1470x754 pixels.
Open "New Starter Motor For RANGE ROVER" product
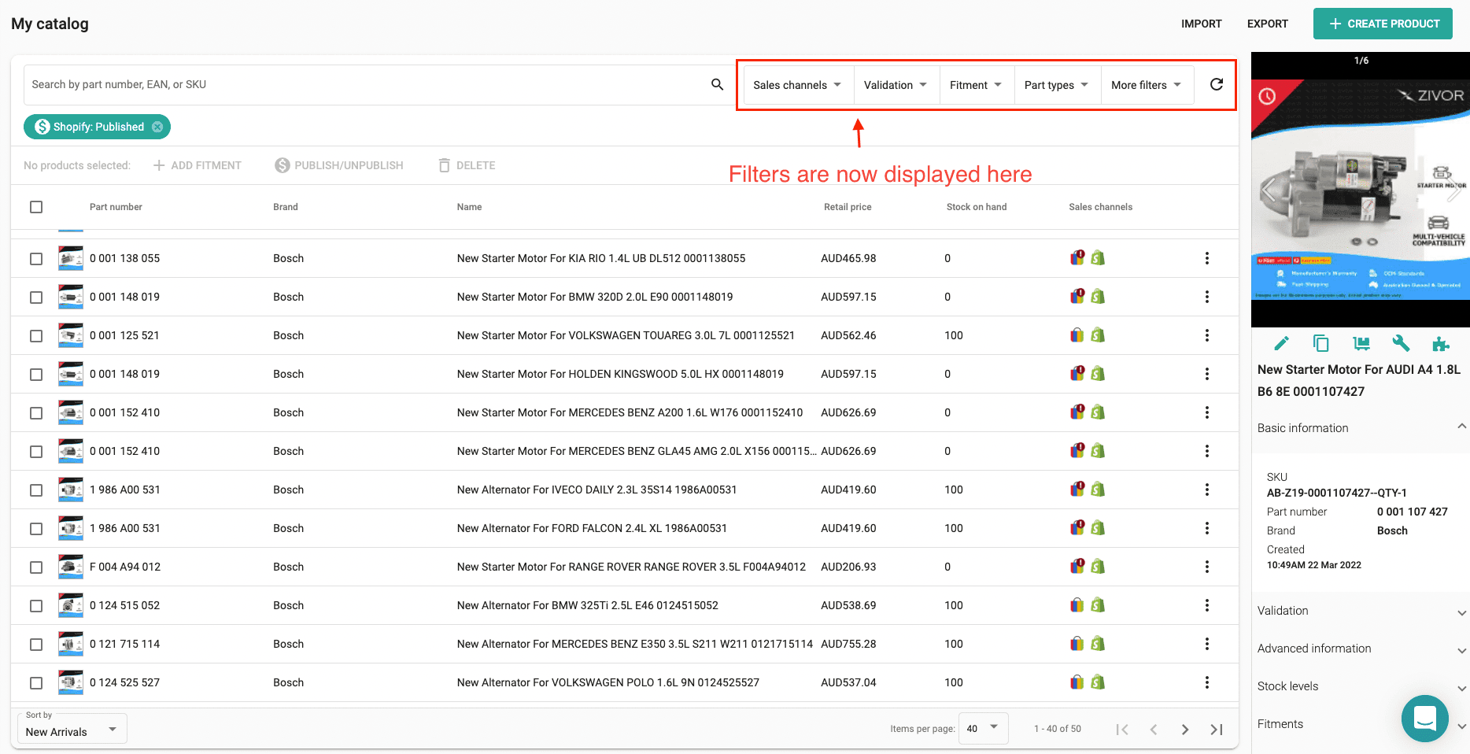click(x=631, y=567)
